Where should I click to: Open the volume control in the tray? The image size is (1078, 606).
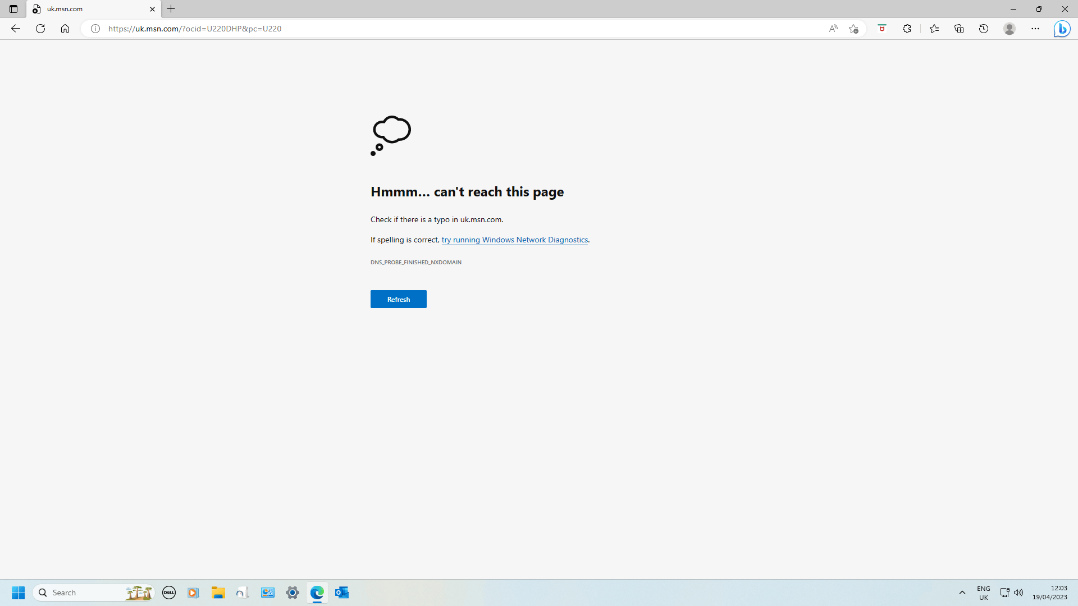tap(1019, 593)
